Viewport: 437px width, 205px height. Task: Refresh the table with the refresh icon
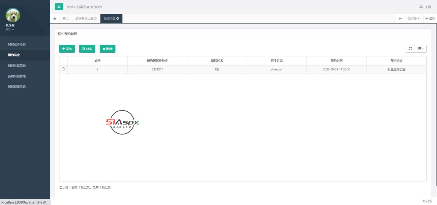pos(410,49)
